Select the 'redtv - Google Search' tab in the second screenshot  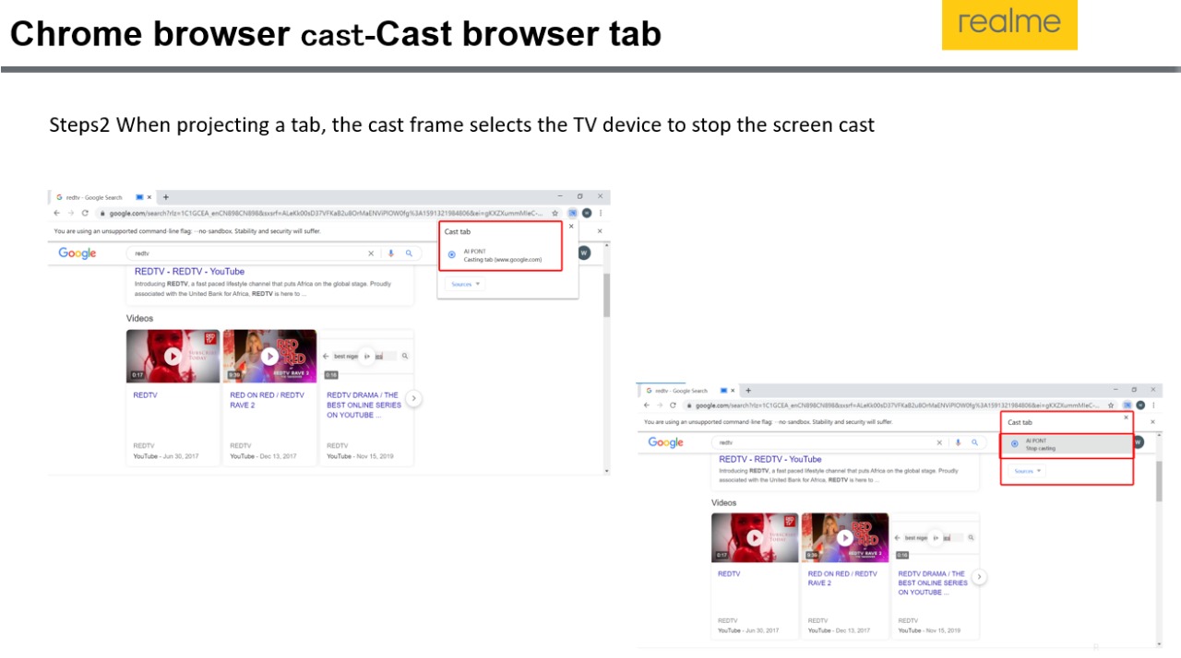(x=681, y=391)
